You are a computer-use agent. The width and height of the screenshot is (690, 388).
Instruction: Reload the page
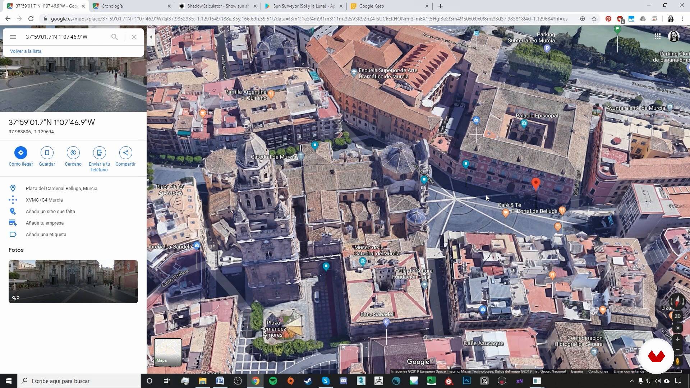(31, 19)
